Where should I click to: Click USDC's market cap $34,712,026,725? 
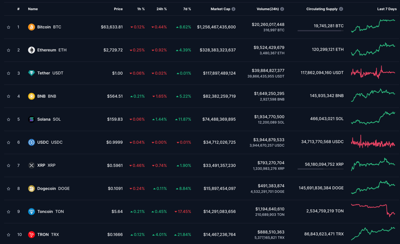[220, 142]
